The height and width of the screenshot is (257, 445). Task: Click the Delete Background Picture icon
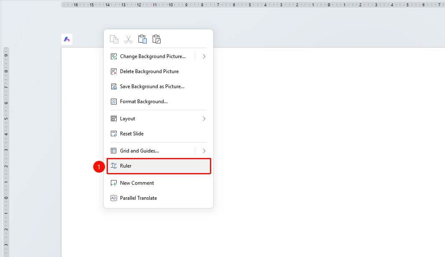[x=113, y=71]
